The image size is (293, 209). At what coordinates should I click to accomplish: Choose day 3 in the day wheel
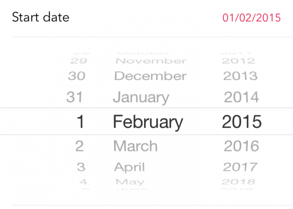pos(81,167)
